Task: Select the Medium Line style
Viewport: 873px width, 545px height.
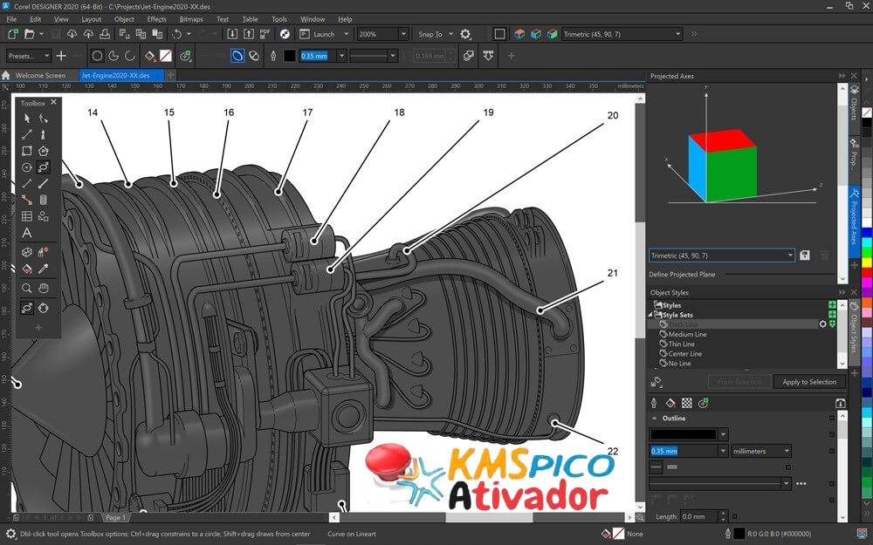Action: click(687, 334)
